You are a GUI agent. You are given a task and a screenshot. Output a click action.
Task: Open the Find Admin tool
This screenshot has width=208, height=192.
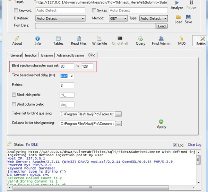tap(161, 40)
